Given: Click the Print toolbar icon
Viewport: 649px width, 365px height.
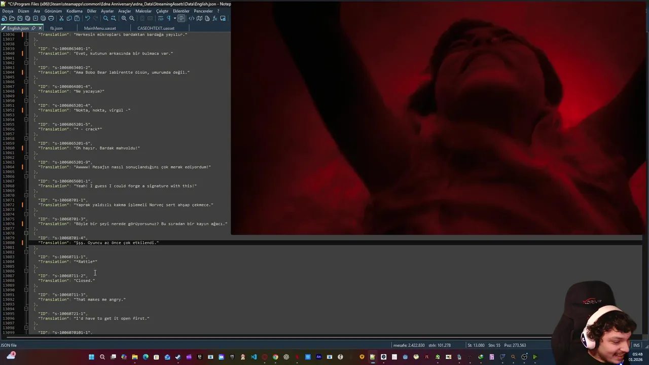Looking at the screenshot, I should pos(51,18).
